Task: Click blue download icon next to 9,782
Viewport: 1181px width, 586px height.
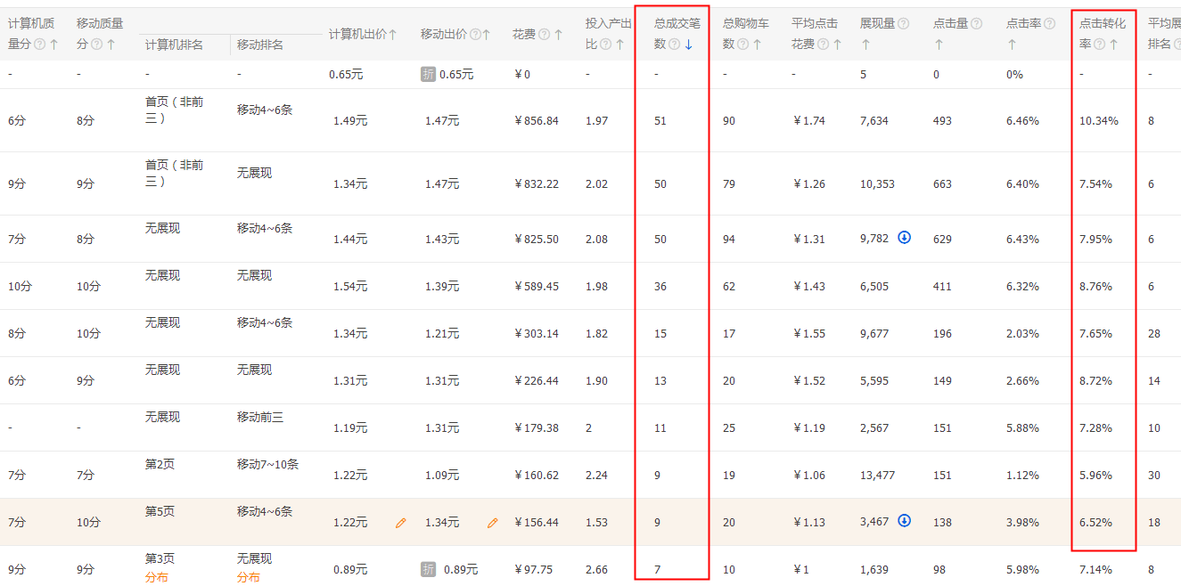Action: pos(904,238)
